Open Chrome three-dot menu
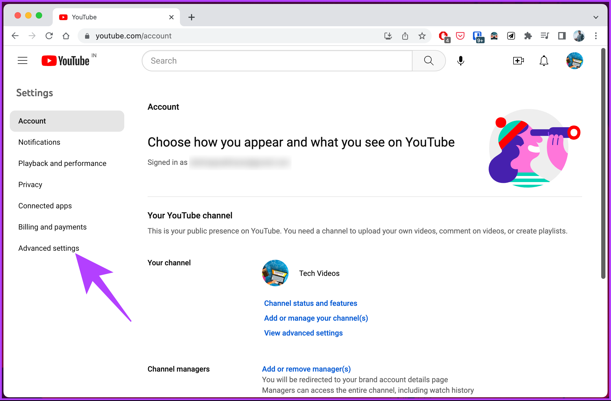Screen dimensions: 611x401 pyautogui.click(x=596, y=36)
